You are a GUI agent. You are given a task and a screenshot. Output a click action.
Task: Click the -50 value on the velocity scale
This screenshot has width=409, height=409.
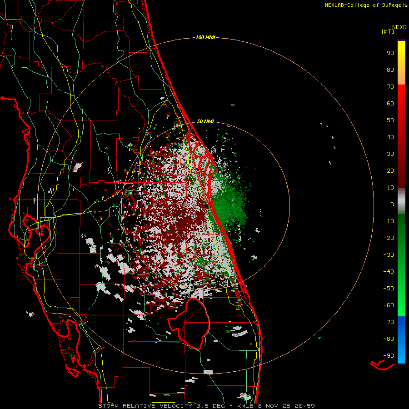[389, 288]
